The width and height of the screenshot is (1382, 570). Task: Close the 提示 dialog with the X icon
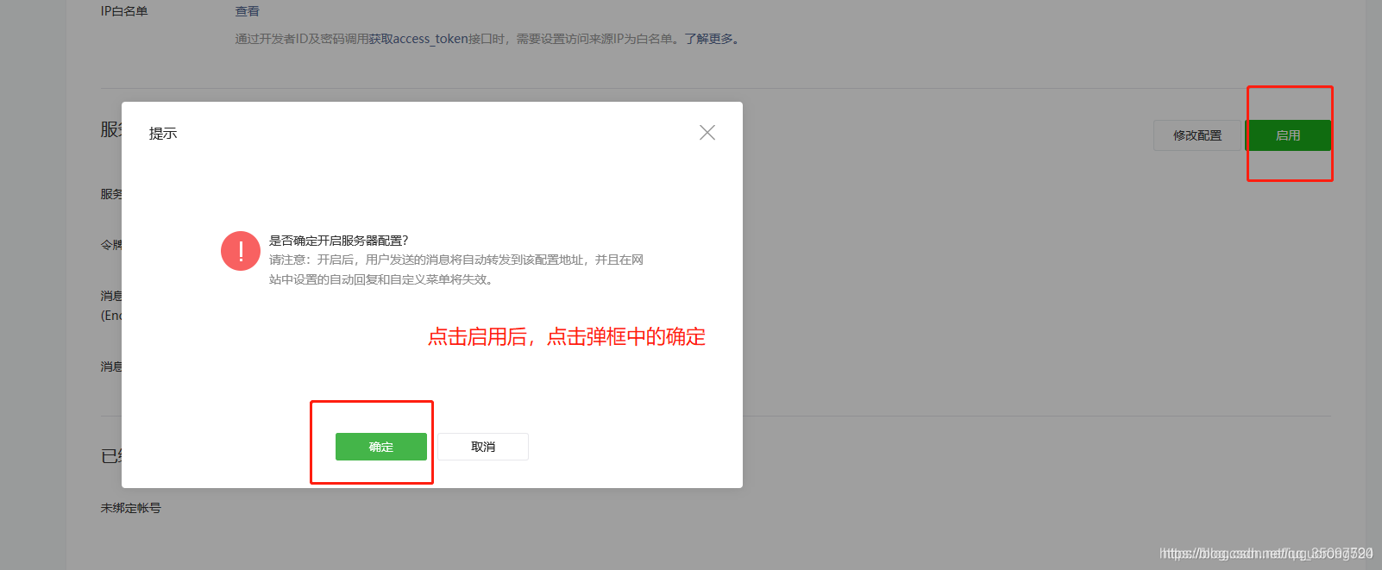[x=707, y=133]
